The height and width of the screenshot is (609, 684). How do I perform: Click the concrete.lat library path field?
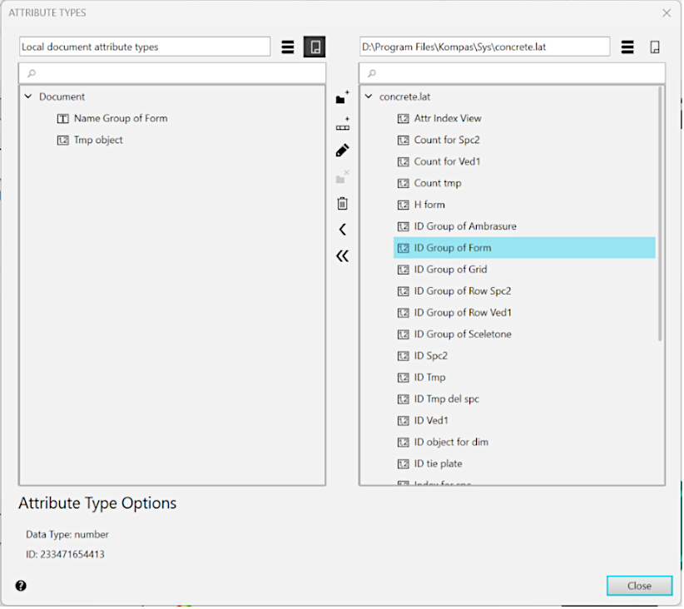[484, 47]
